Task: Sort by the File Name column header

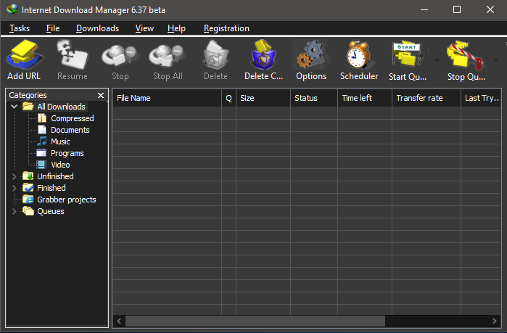Action: pyautogui.click(x=167, y=98)
